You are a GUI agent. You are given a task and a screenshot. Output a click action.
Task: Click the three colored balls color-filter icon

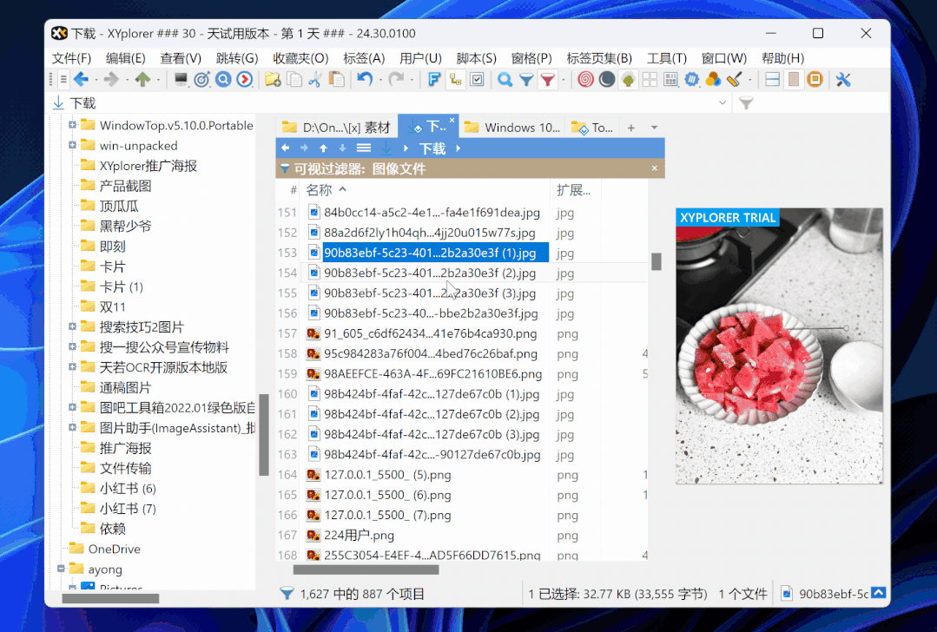click(713, 80)
